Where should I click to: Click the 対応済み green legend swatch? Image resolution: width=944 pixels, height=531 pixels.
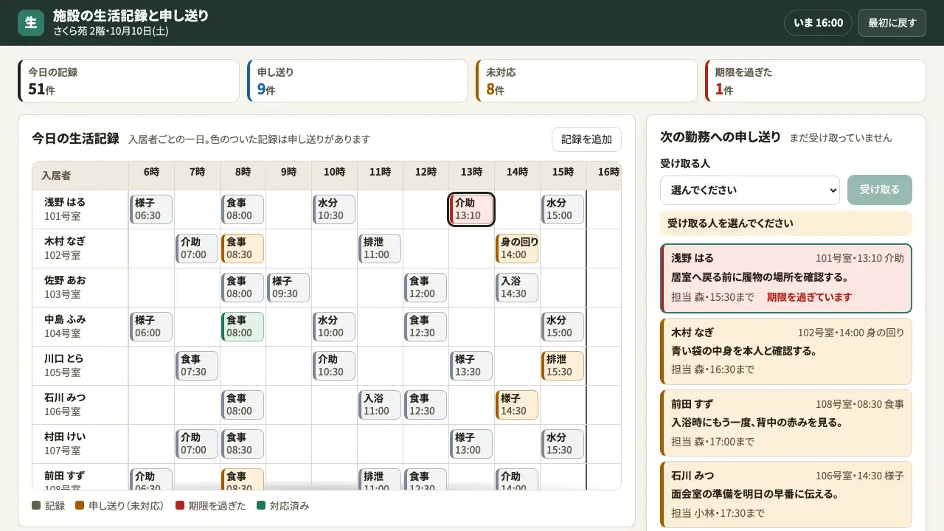[261, 506]
